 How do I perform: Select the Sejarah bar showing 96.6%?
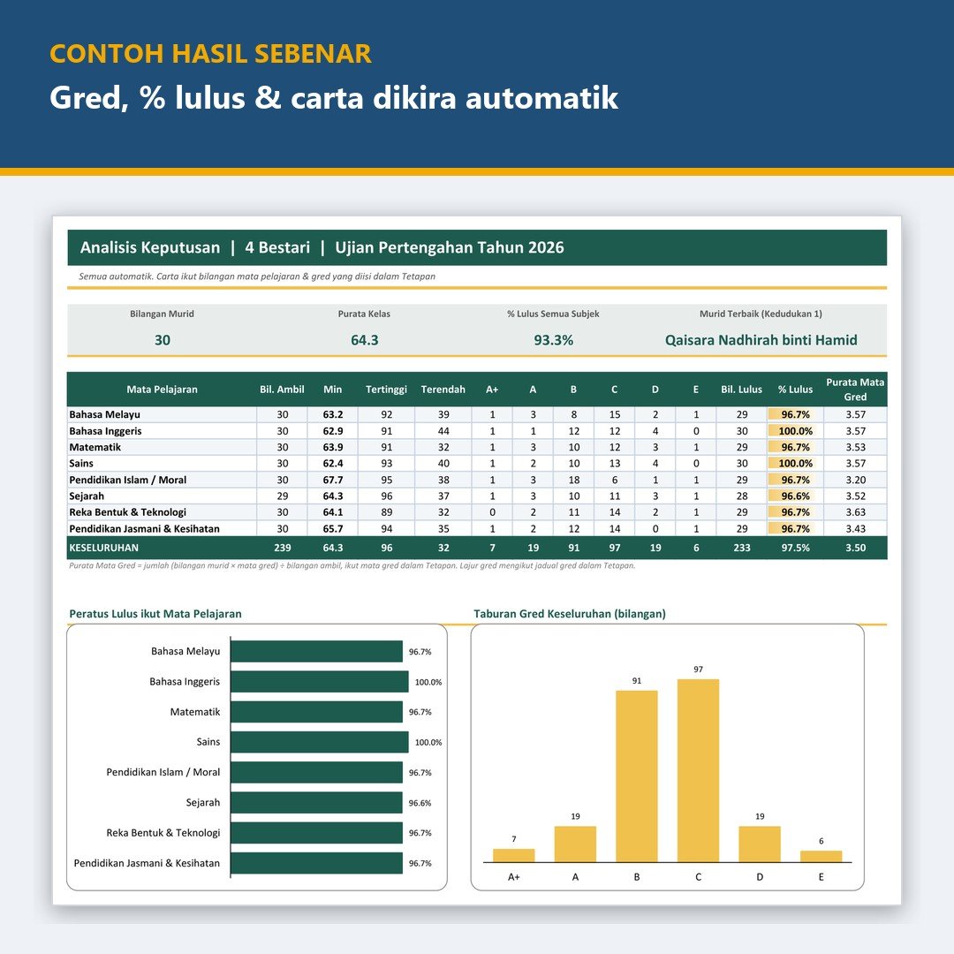(x=316, y=802)
